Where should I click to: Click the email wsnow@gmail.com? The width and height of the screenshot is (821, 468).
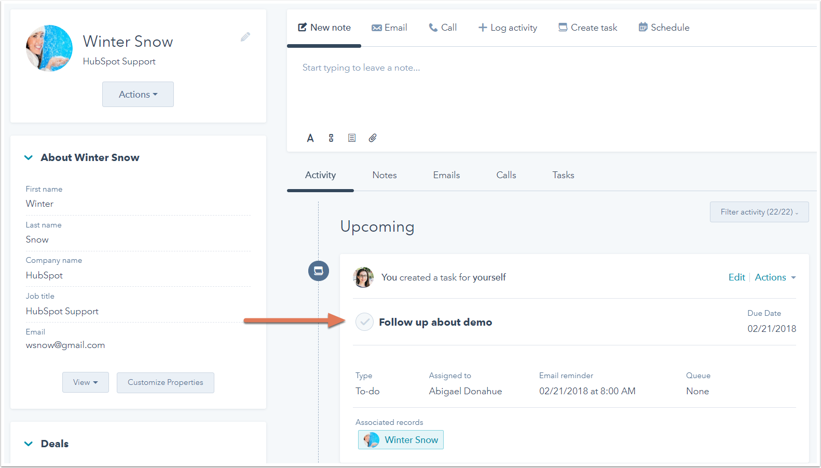point(65,345)
